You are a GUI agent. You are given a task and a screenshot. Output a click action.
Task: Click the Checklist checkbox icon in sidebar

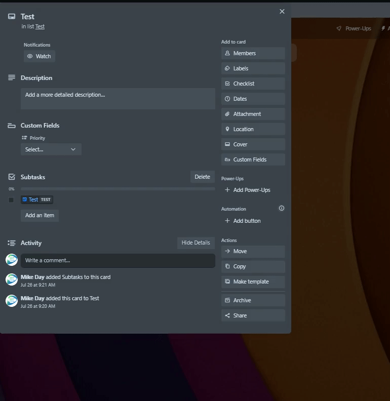(227, 84)
